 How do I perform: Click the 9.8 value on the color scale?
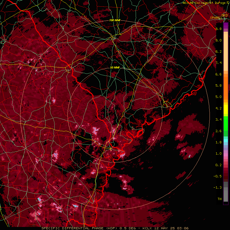(218, 29)
